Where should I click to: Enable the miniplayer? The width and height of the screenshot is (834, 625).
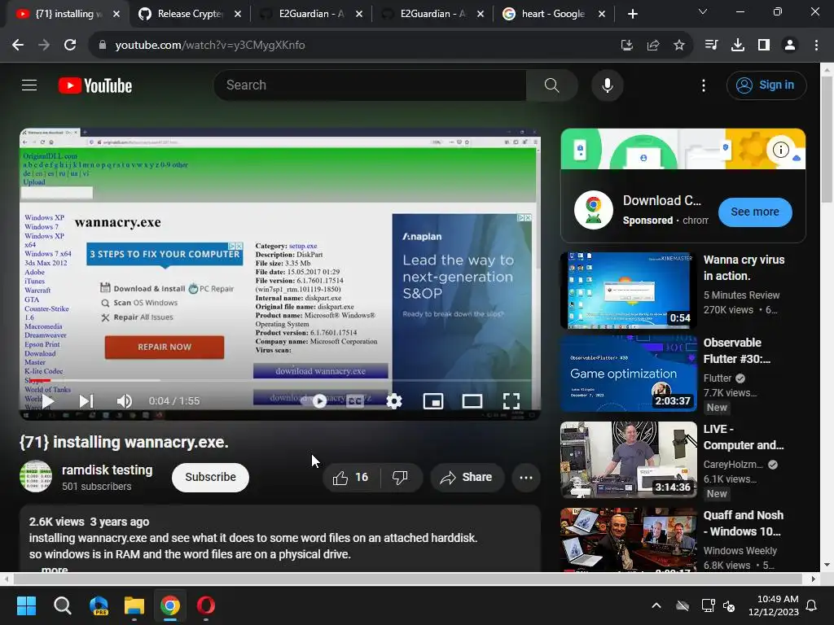[x=433, y=400]
